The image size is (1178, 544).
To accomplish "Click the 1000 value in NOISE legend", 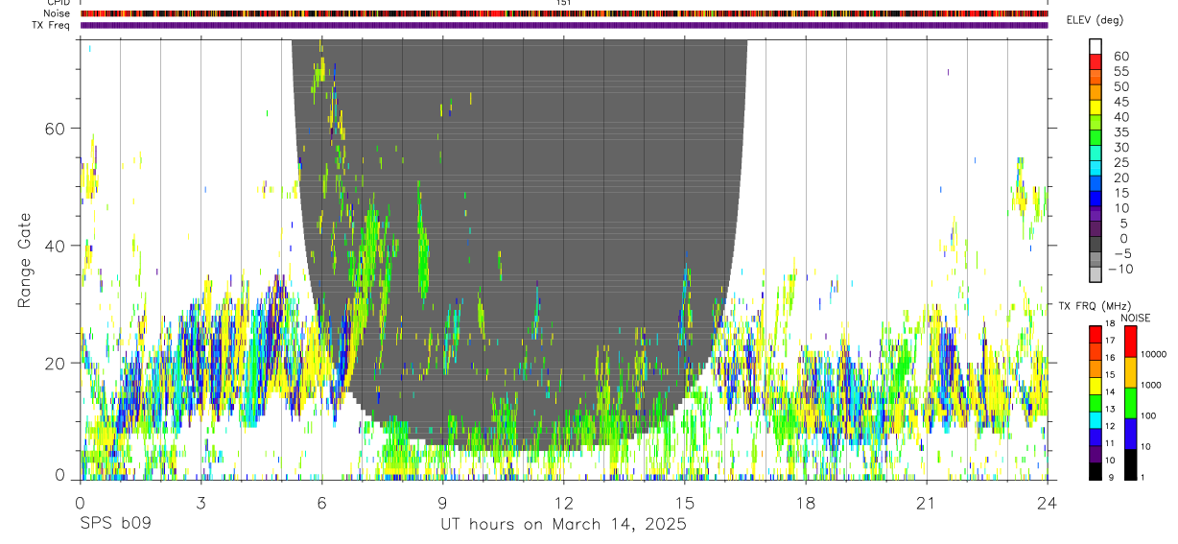I will pos(1151,385).
